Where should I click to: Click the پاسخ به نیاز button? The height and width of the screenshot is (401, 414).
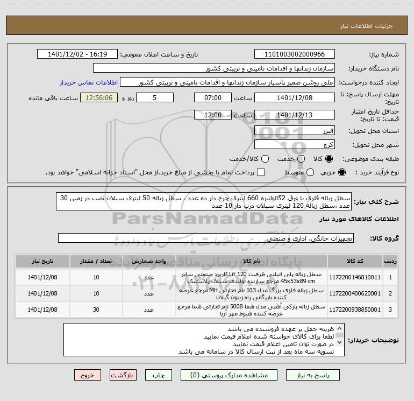pyautogui.click(x=313, y=375)
